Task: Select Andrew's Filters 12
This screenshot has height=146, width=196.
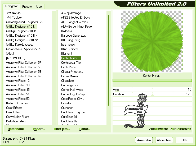Action: [x=18, y=81]
